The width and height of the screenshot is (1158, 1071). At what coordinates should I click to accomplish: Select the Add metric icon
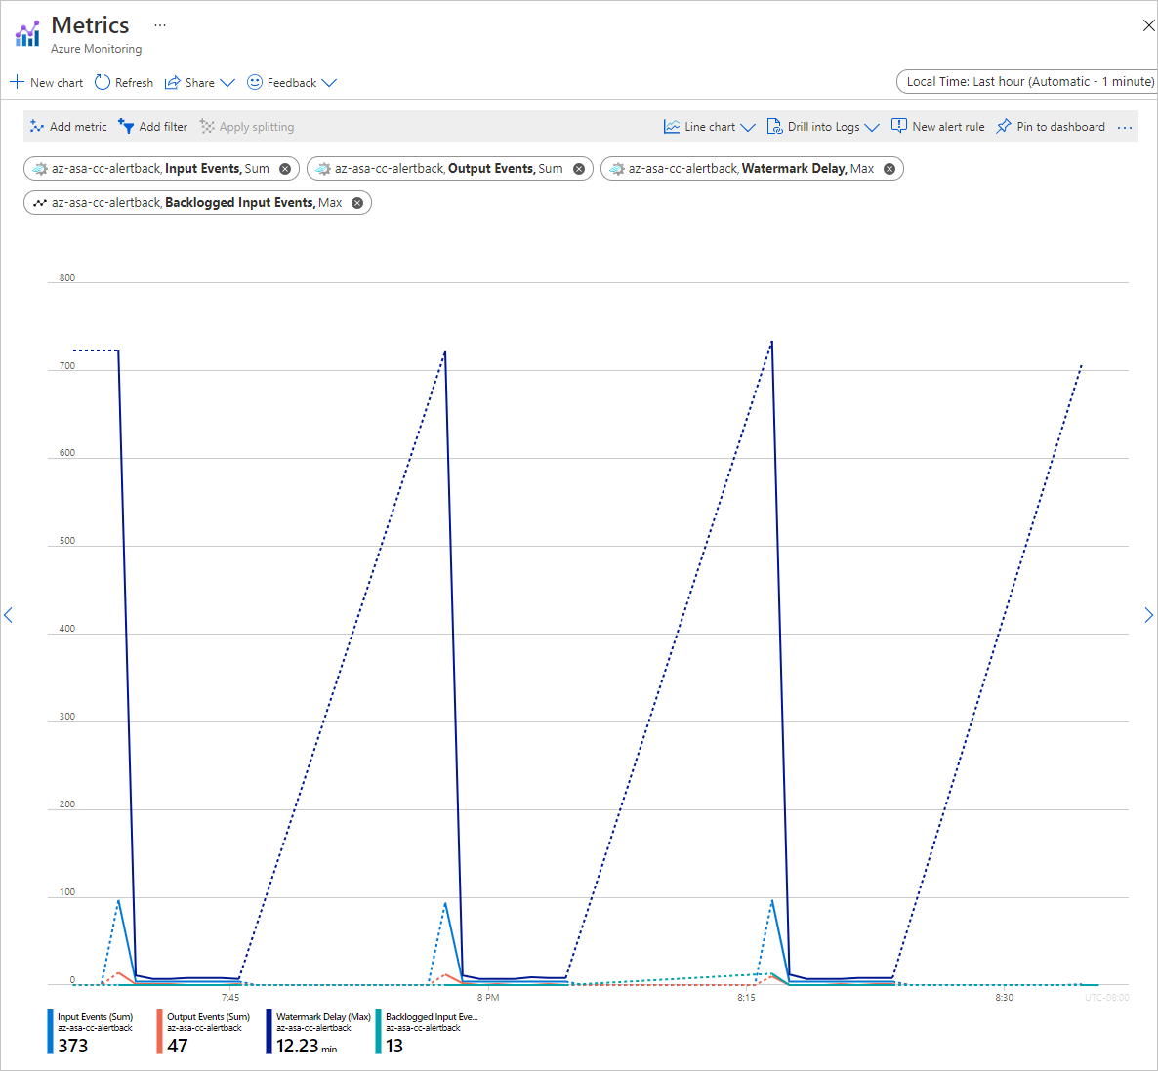pyautogui.click(x=35, y=126)
